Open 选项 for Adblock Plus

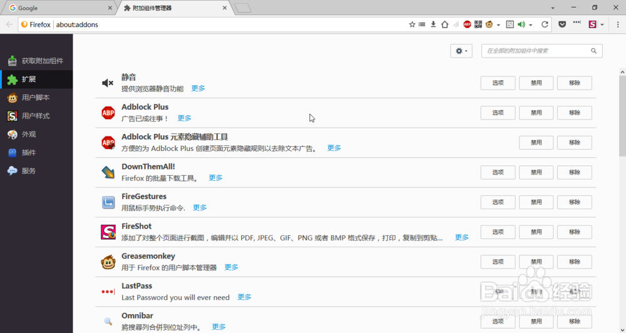(498, 113)
